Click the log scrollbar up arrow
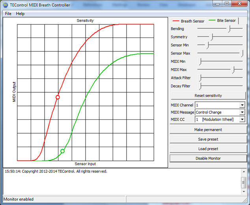The image size is (250, 205). pyautogui.click(x=244, y=171)
